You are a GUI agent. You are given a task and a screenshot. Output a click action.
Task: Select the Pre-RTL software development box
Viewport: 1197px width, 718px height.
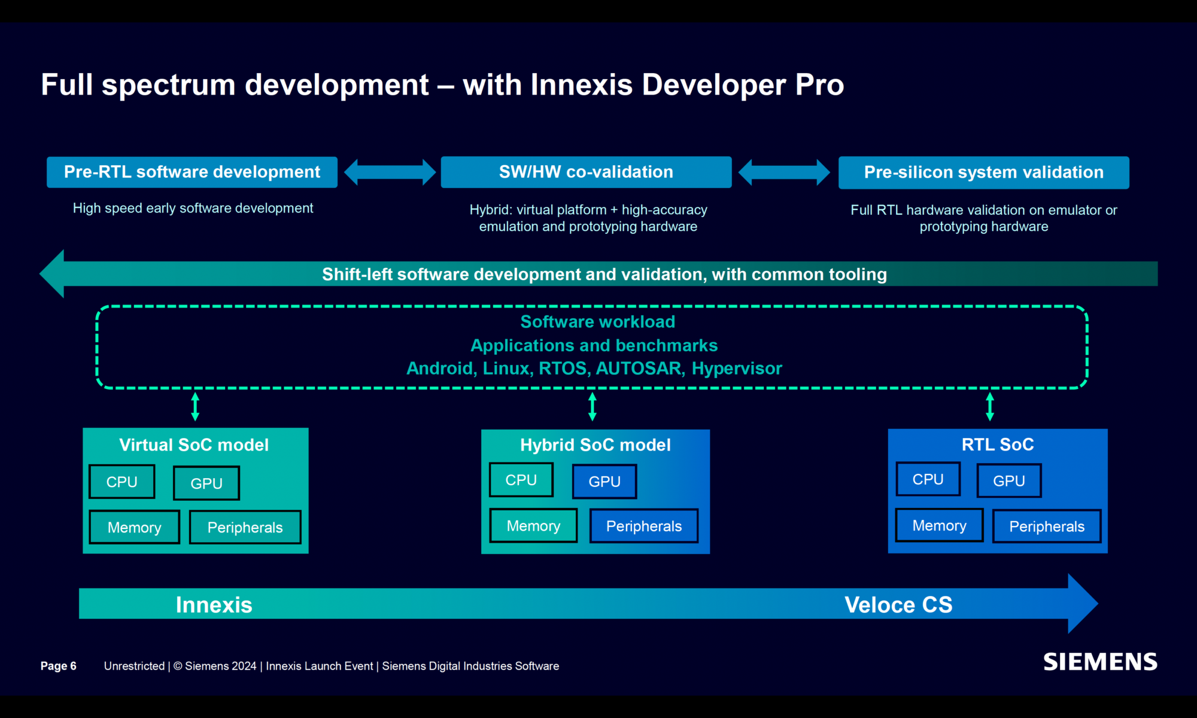click(x=192, y=172)
